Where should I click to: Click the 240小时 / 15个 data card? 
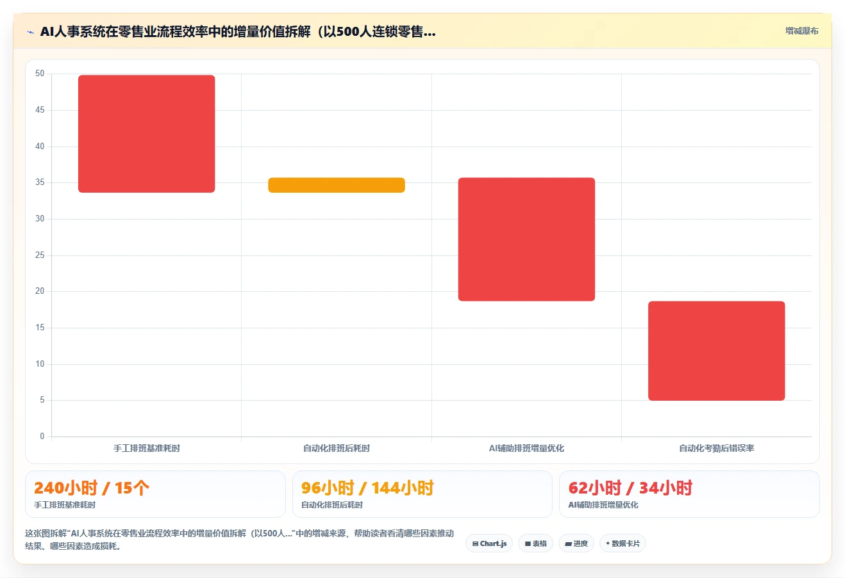[155, 494]
